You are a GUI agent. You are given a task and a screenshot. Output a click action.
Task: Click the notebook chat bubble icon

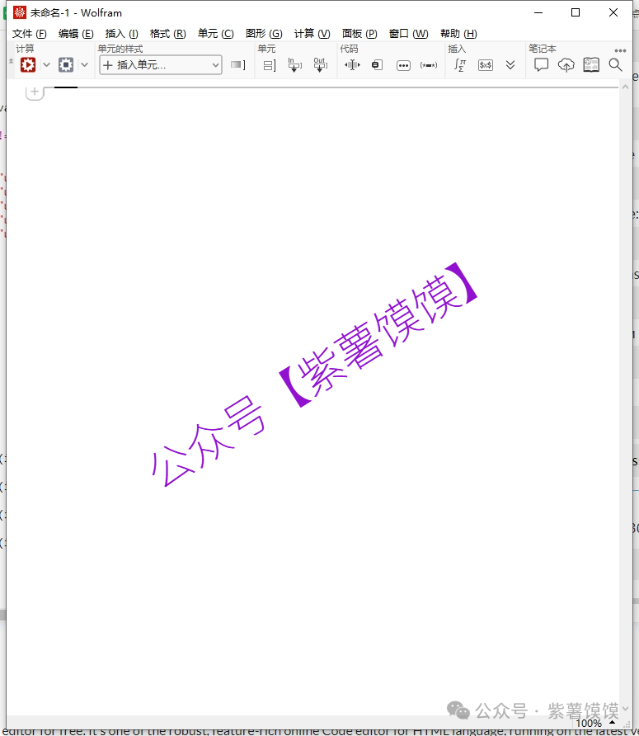coord(541,64)
